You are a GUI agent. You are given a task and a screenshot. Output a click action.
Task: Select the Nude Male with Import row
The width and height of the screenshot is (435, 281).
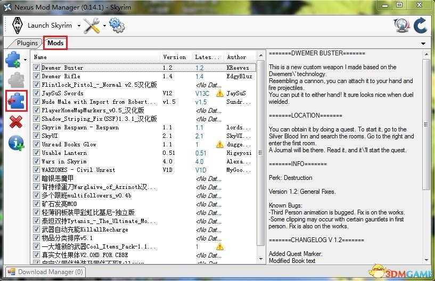click(x=144, y=102)
